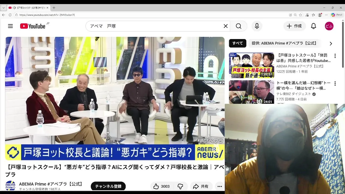Open browser settings and more ellipsis

tap(326, 15)
